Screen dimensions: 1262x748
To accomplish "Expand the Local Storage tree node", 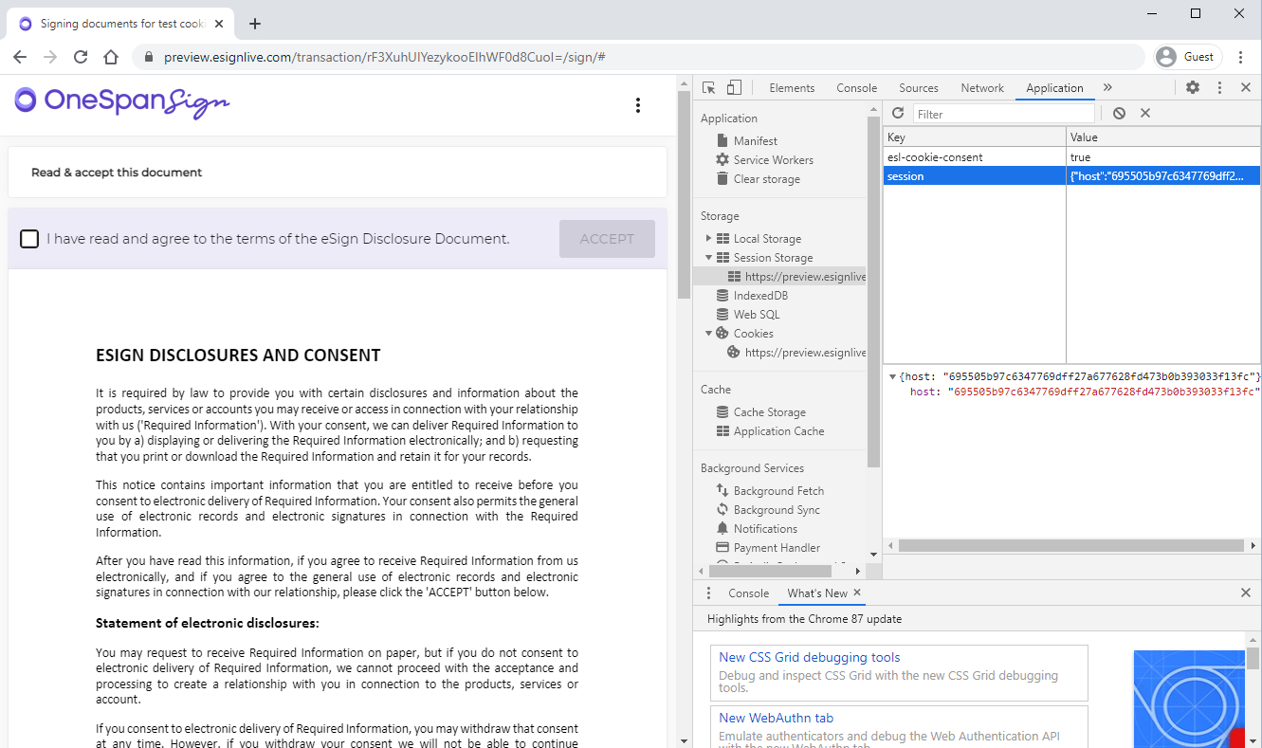I will (708, 239).
